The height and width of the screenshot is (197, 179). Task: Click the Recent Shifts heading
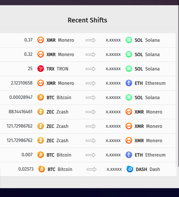[87, 20]
